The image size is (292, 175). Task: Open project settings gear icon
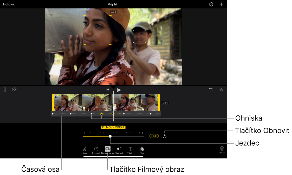(211, 4)
